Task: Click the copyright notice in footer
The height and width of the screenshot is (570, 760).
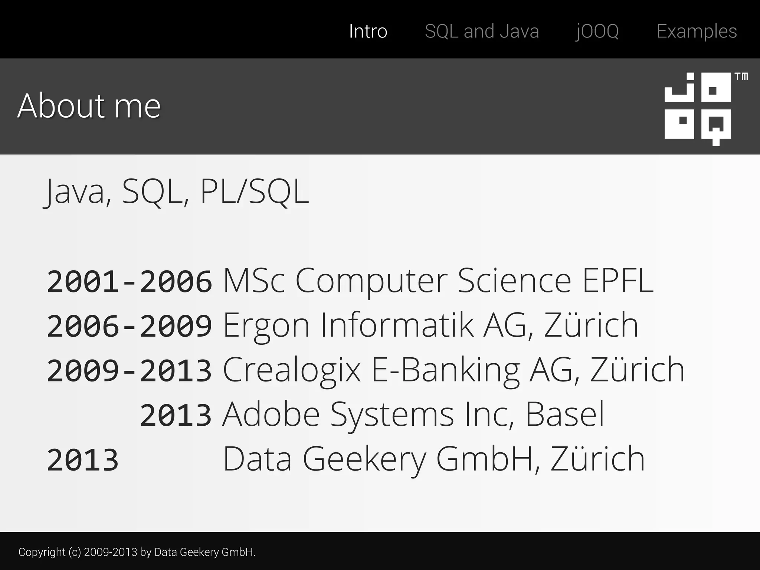Action: click(x=137, y=552)
